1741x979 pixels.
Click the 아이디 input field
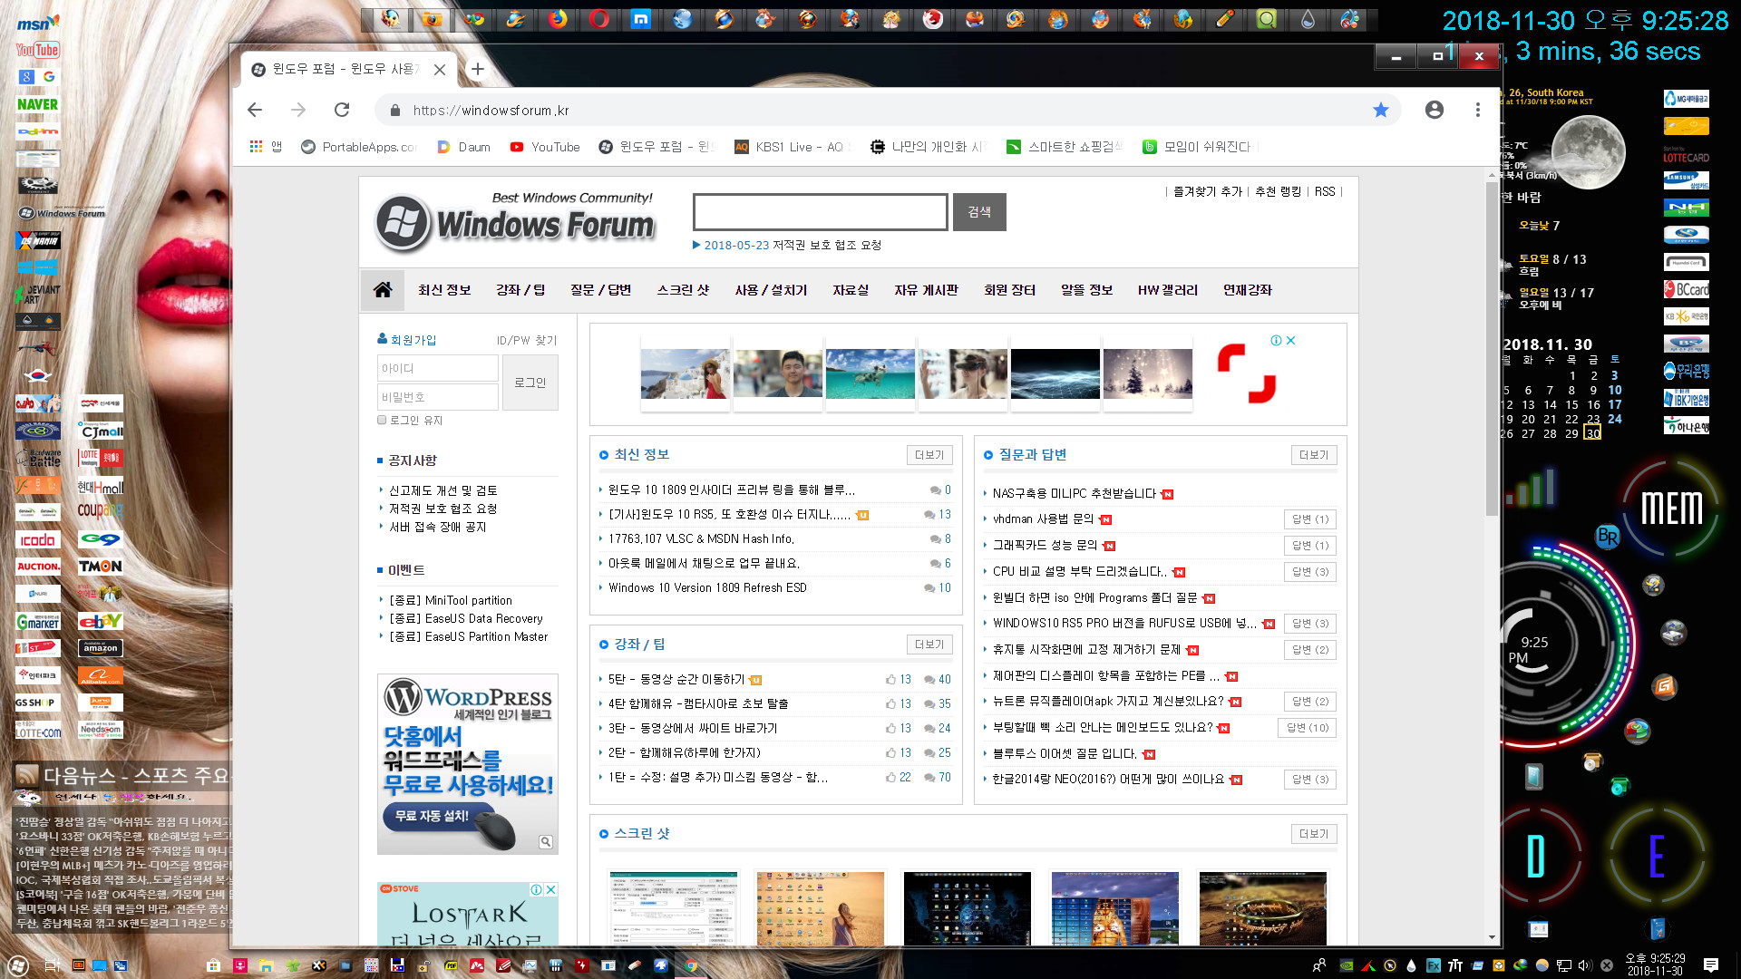pyautogui.click(x=437, y=368)
